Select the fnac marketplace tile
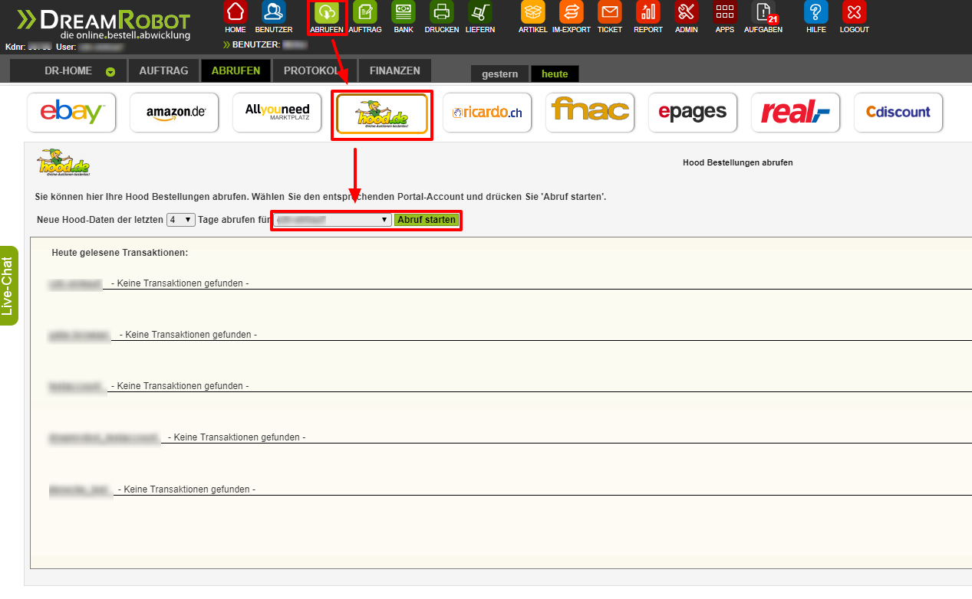The height and width of the screenshot is (599, 972). pyautogui.click(x=590, y=113)
